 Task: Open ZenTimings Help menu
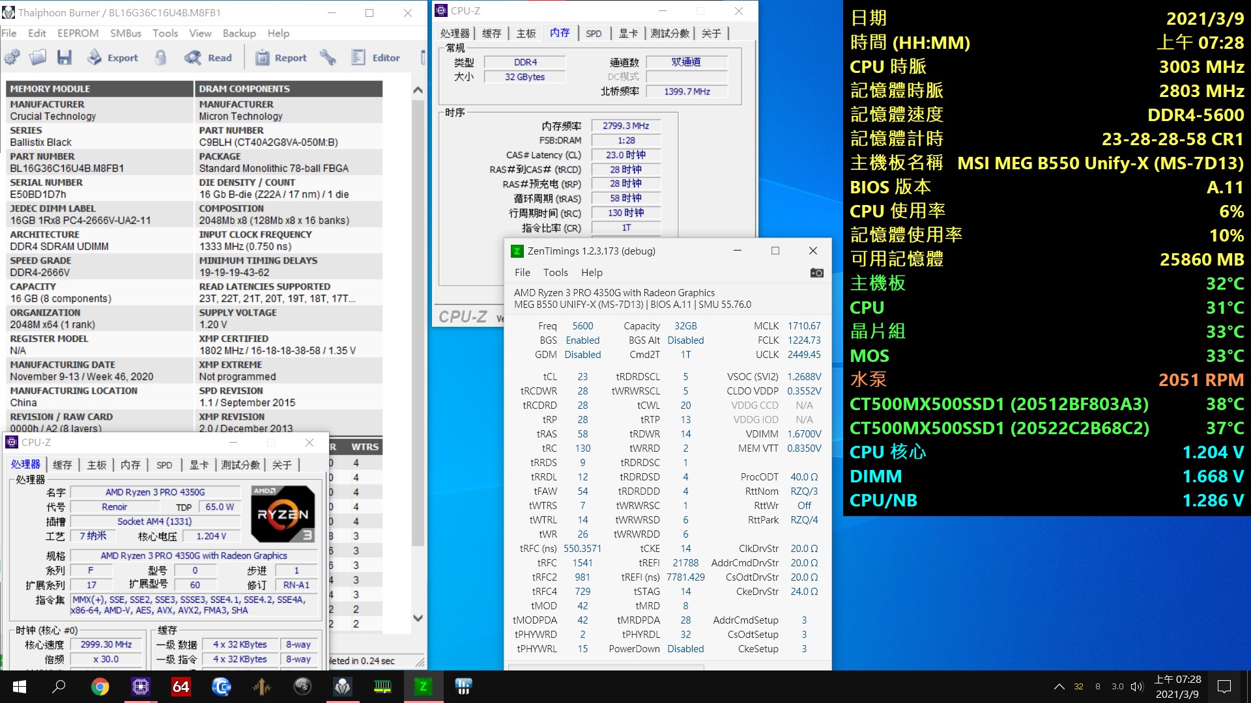pyautogui.click(x=592, y=272)
